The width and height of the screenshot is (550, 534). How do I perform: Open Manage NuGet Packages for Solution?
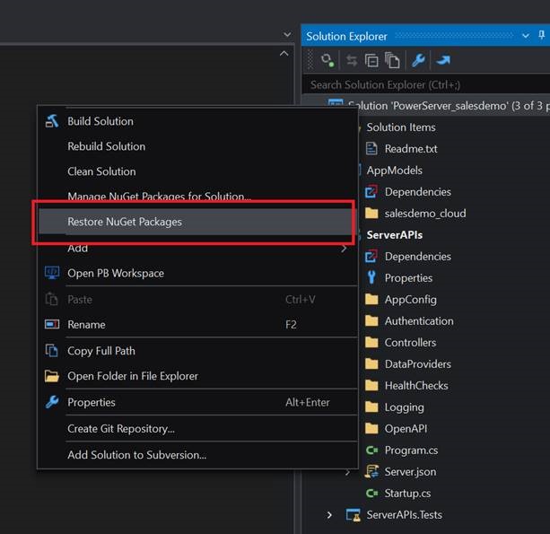197,196
